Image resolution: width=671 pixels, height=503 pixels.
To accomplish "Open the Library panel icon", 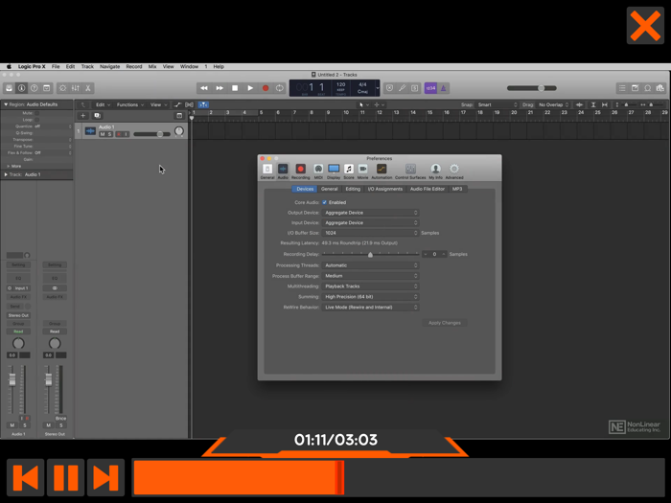I will (9, 88).
